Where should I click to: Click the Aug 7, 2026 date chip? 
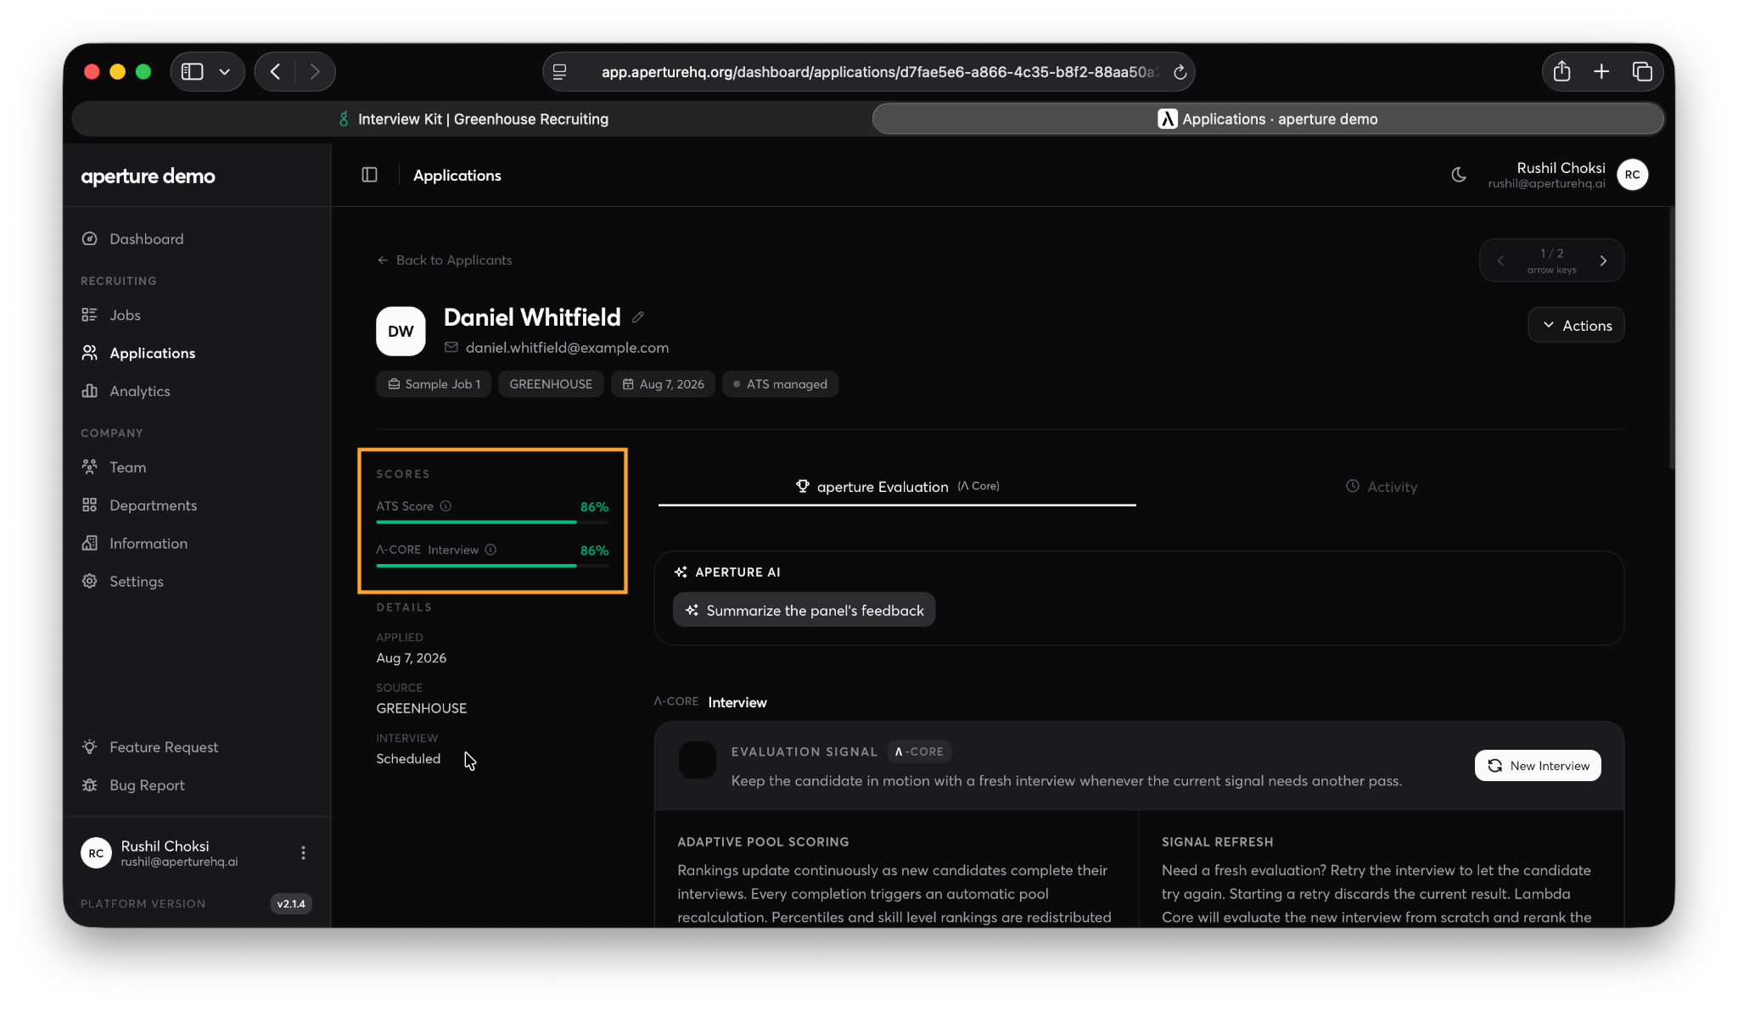664,384
